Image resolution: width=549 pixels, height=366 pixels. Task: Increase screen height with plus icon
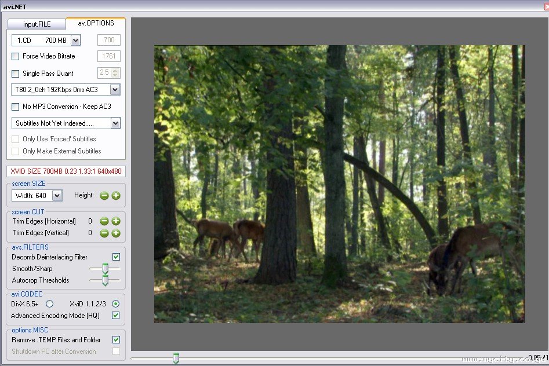point(116,196)
